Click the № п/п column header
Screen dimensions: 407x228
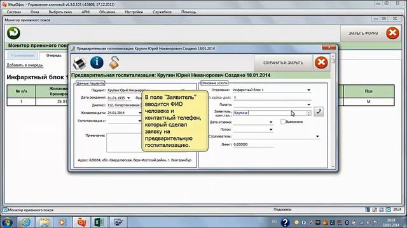tap(21, 91)
